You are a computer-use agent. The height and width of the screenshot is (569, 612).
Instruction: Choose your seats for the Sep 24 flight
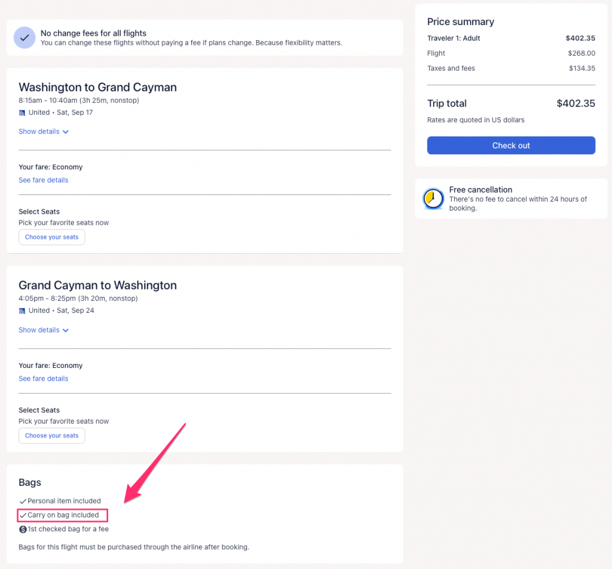point(52,436)
